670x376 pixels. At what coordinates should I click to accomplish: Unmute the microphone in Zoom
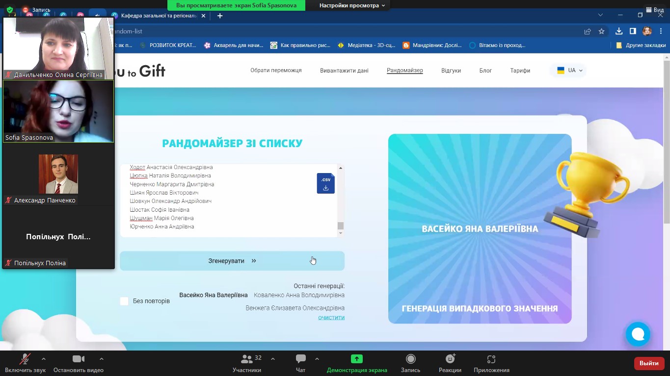25,359
